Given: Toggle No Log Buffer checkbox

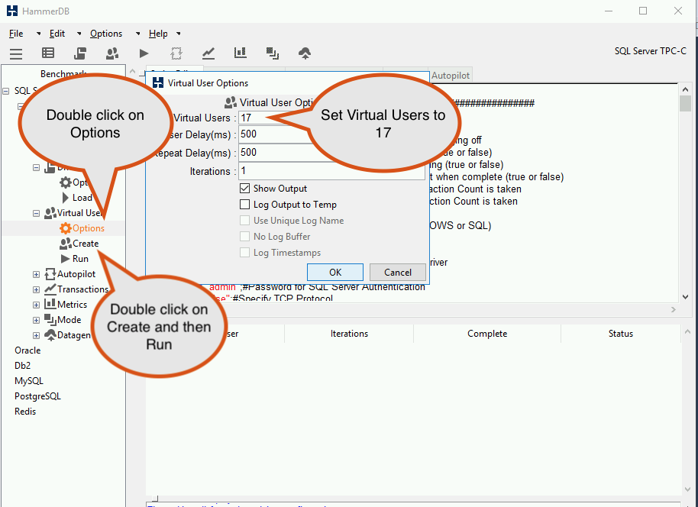Looking at the screenshot, I should 245,237.
